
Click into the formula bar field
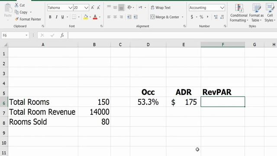click(172, 36)
